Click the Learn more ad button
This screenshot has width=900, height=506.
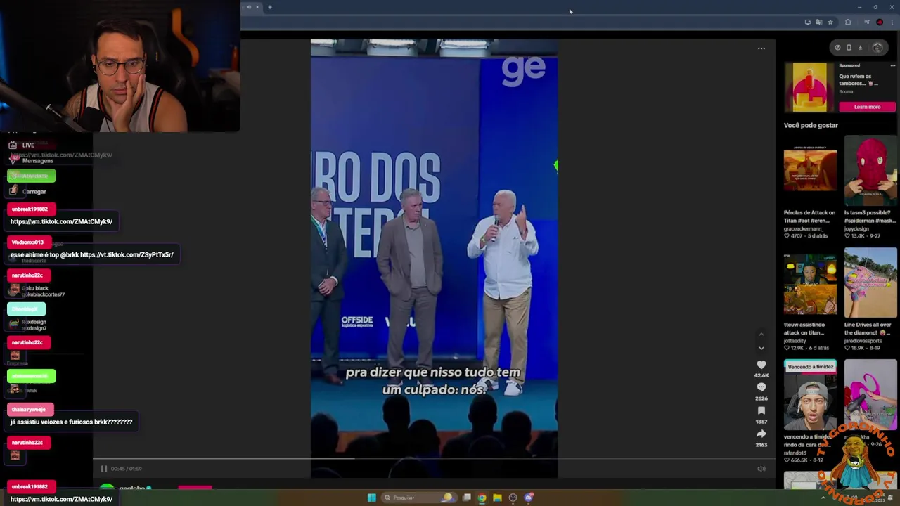click(x=867, y=107)
